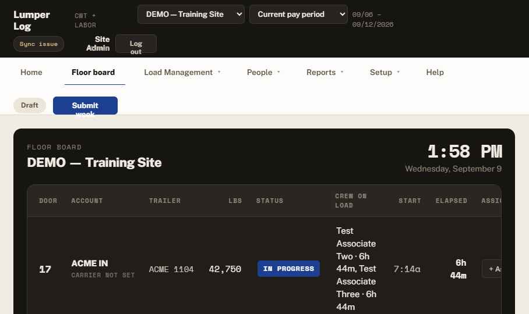Click the door number 17
This screenshot has height=314, width=529.
[x=45, y=269]
